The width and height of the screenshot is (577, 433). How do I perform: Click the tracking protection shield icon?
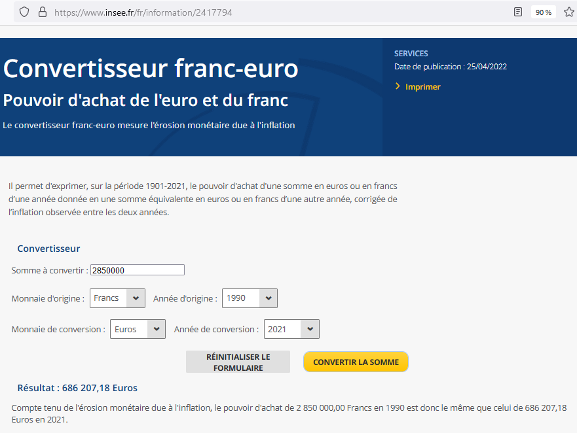coord(24,12)
